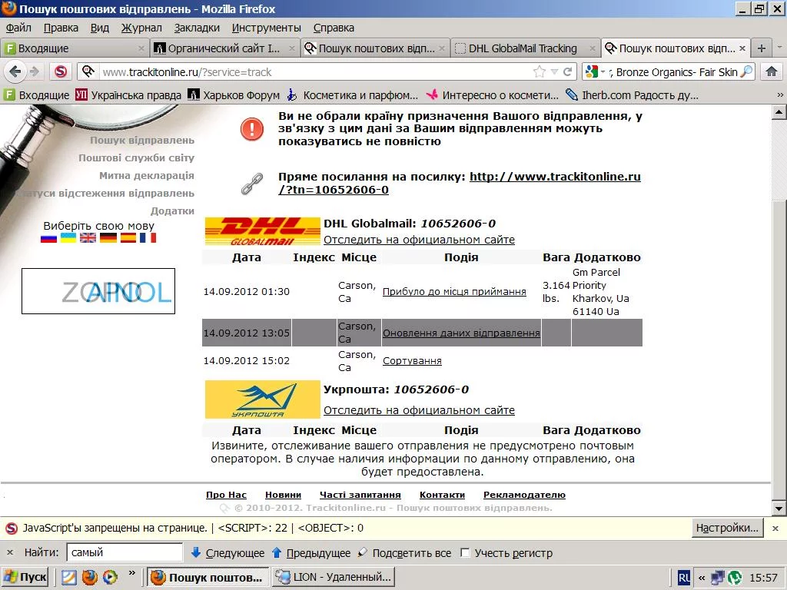
Task: Open LION - Удаленный taskbar window
Action: pyautogui.click(x=334, y=578)
